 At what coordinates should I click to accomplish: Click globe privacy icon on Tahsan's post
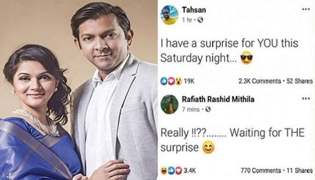(x=200, y=20)
